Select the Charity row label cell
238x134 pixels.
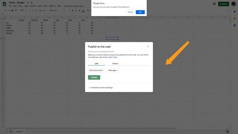(12, 25)
